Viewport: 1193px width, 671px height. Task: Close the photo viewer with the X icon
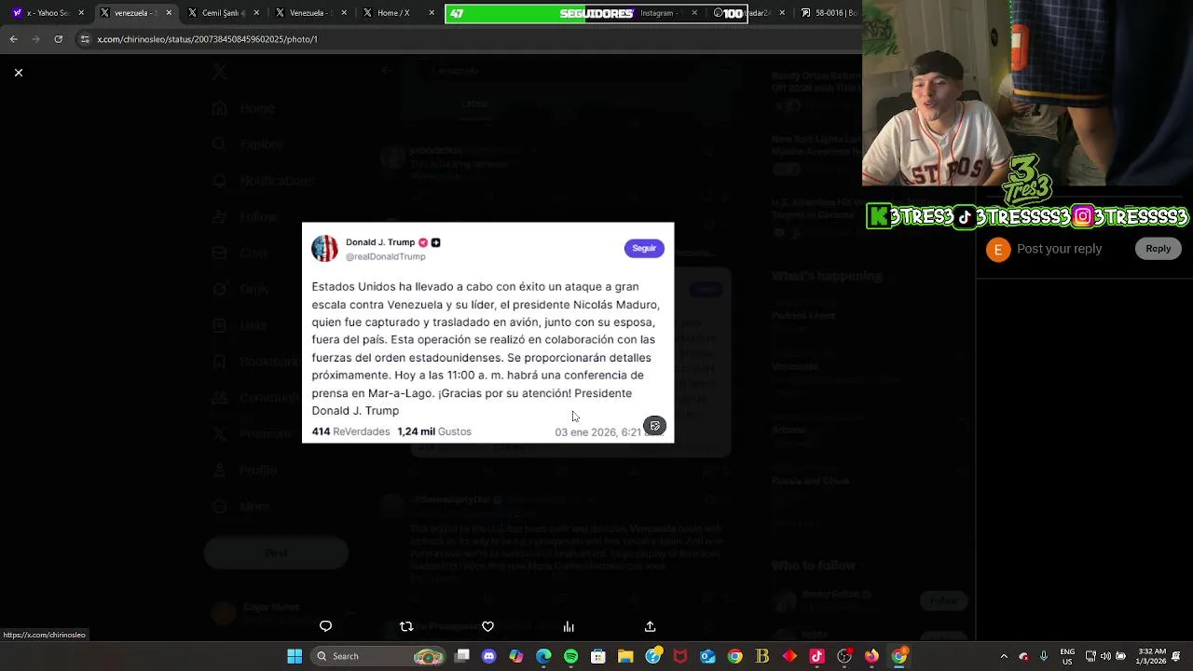18,73
